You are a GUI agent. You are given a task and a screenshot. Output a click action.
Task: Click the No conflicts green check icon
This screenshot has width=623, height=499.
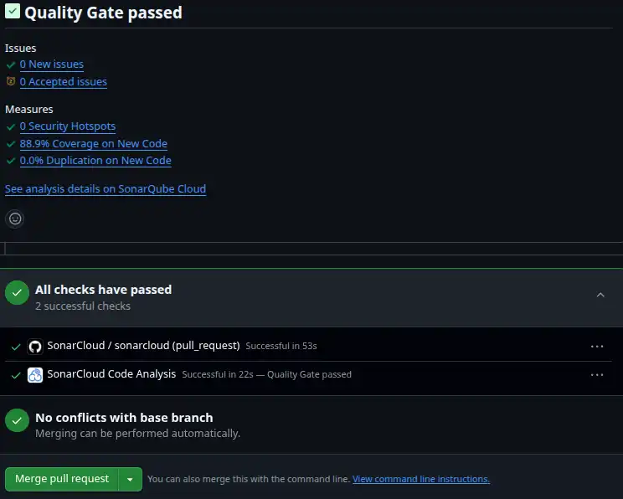point(17,421)
